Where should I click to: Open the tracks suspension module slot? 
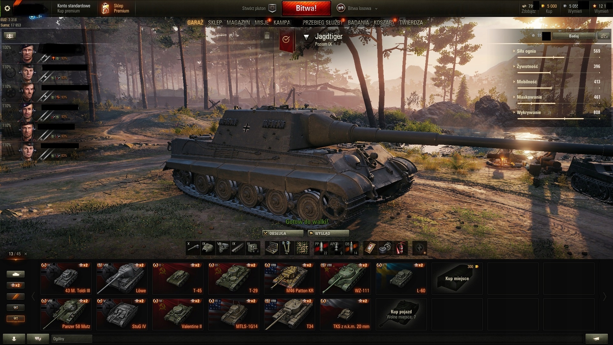[x=238, y=248]
